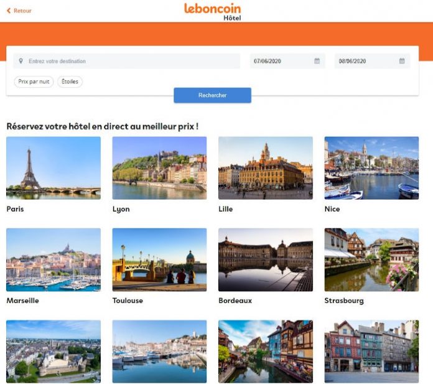Select the check-in date field 07/06/2020
This screenshot has width=433, height=384.
281,61
